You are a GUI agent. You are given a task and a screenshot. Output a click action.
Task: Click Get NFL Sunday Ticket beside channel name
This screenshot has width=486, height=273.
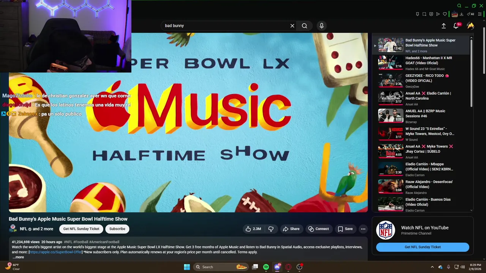pos(81,229)
